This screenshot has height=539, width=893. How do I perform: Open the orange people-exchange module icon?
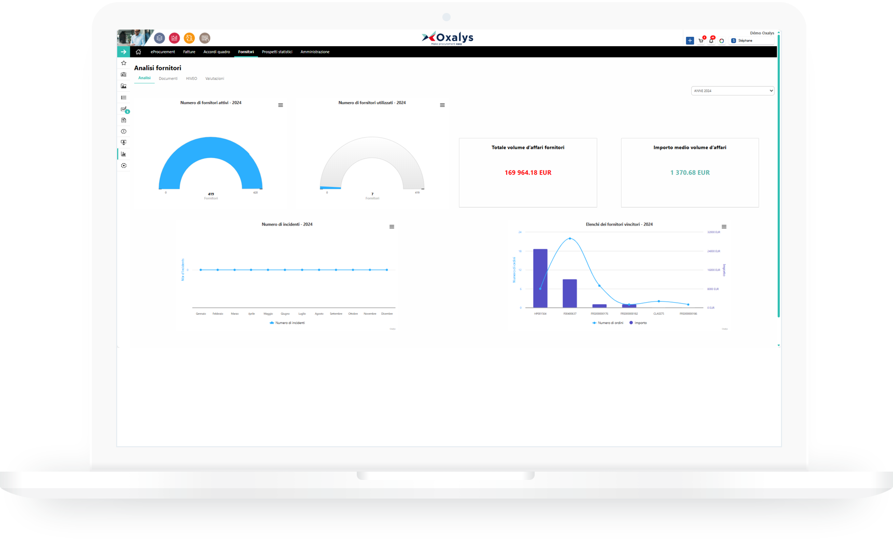[x=189, y=38]
